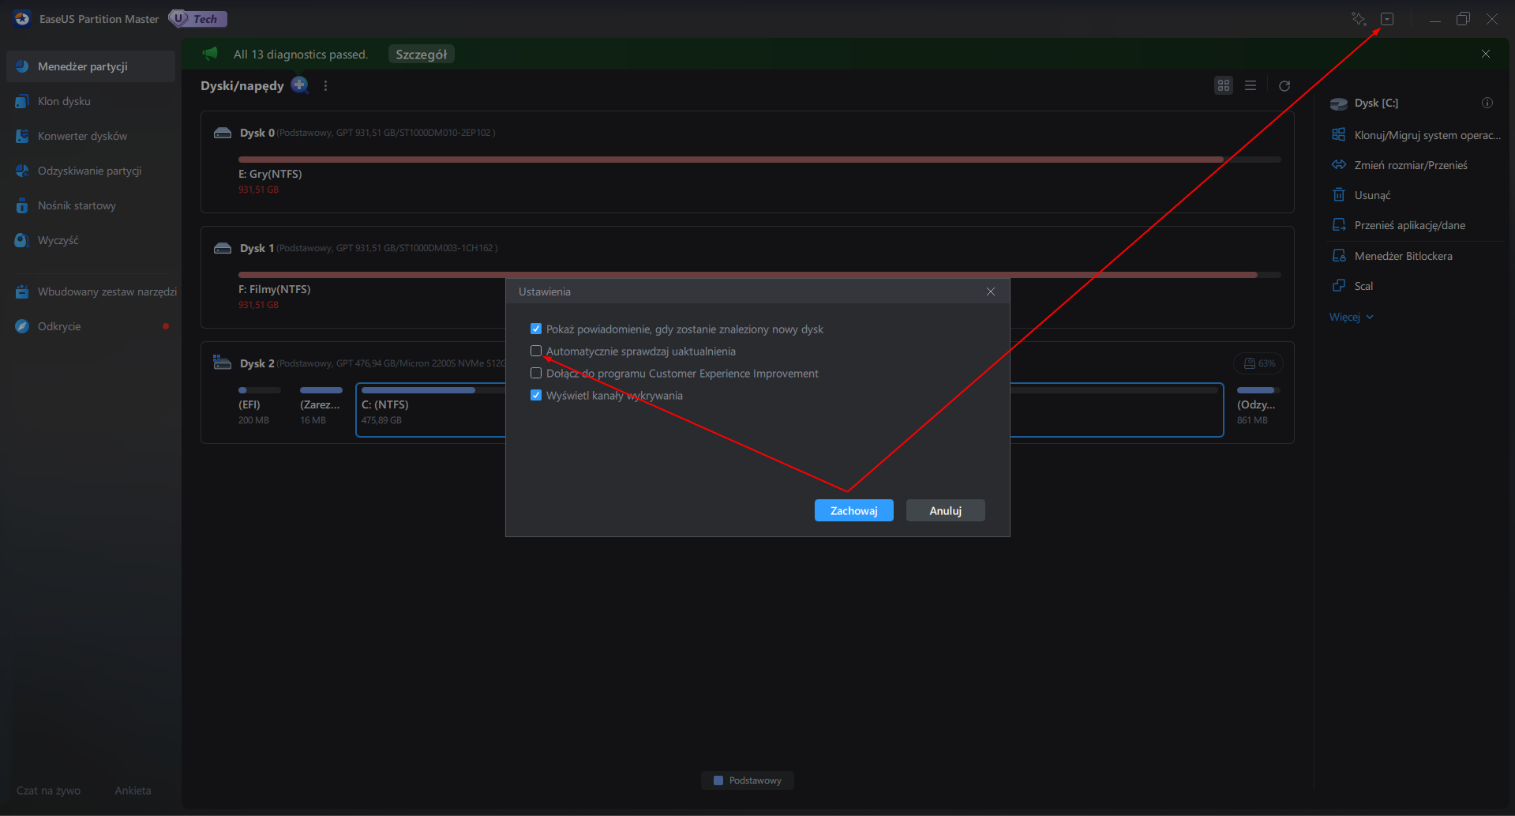Open Czat na żywo
The image size is (1515, 816).
click(x=48, y=790)
